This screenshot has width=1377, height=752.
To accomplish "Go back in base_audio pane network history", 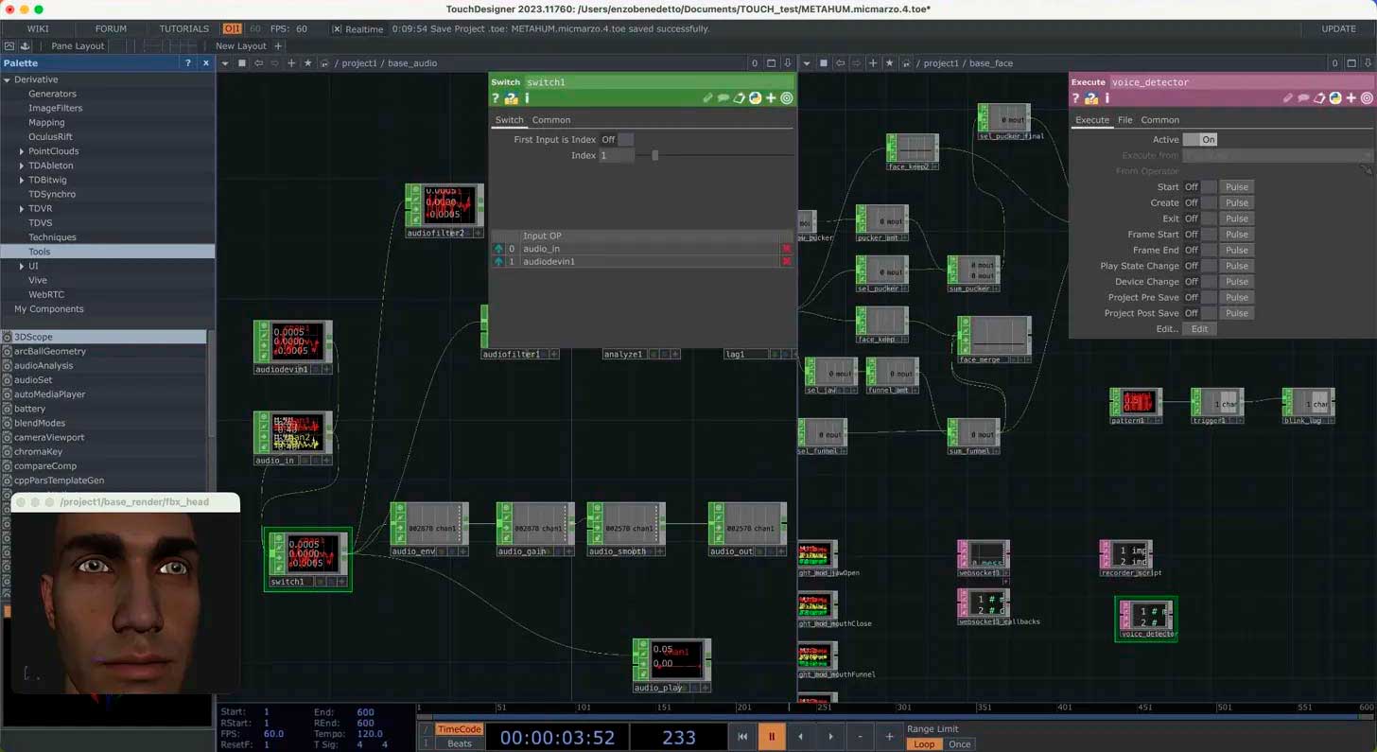I will click(x=258, y=63).
